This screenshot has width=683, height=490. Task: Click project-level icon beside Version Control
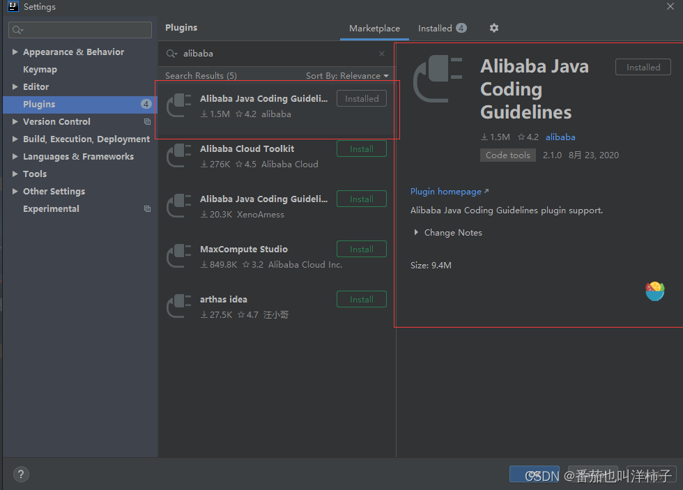tap(147, 121)
